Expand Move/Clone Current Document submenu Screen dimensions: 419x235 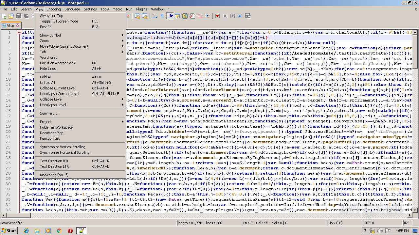tap(80, 46)
